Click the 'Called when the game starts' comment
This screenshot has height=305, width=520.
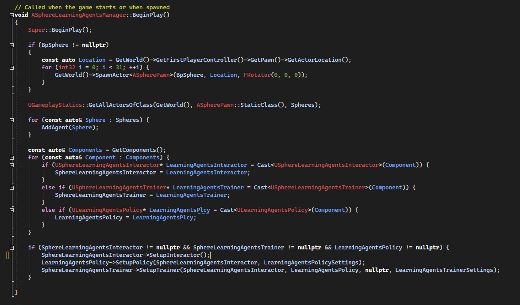click(x=92, y=7)
